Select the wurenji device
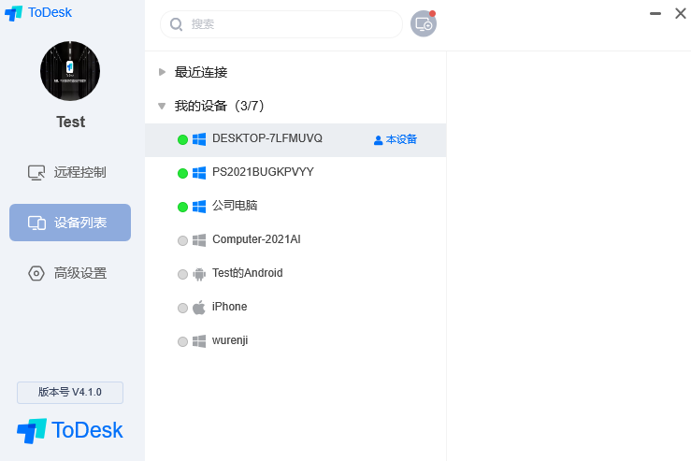 click(x=295, y=341)
